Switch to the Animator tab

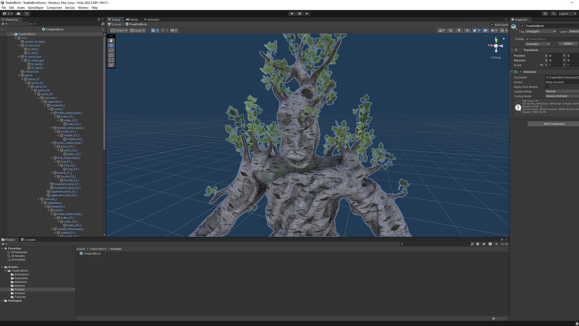tap(152, 20)
